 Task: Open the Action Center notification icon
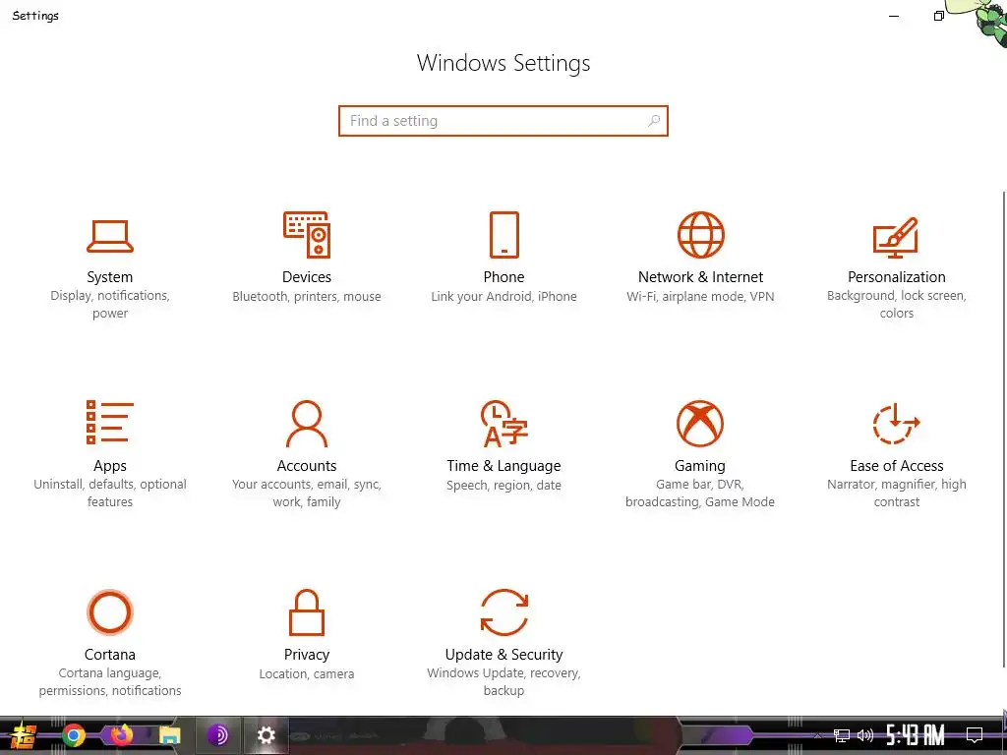click(975, 735)
